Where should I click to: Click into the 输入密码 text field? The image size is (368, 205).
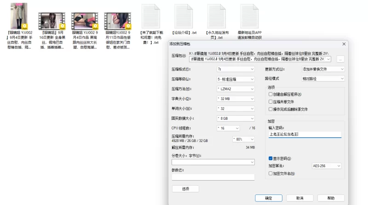pos(305,135)
